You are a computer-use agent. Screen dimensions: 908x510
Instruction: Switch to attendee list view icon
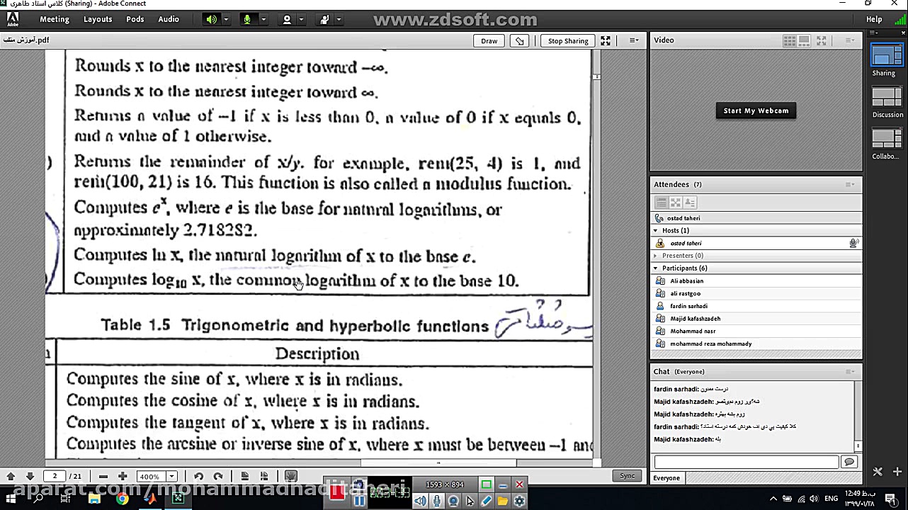(661, 203)
